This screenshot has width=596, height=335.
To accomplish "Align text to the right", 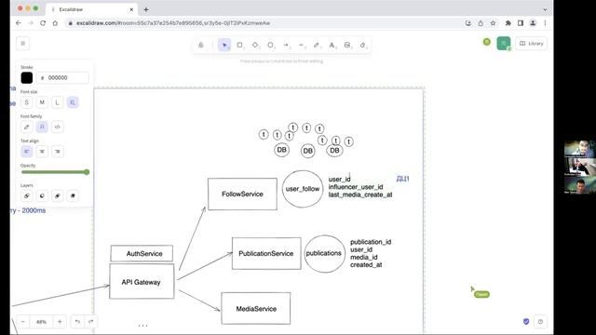I will [x=58, y=151].
